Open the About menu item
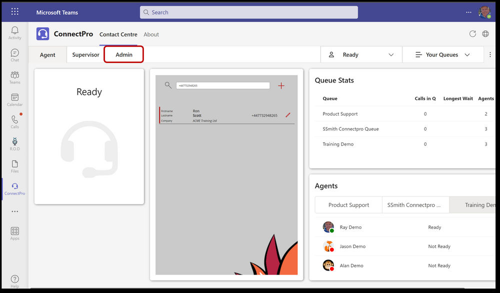The height and width of the screenshot is (293, 500). click(151, 34)
